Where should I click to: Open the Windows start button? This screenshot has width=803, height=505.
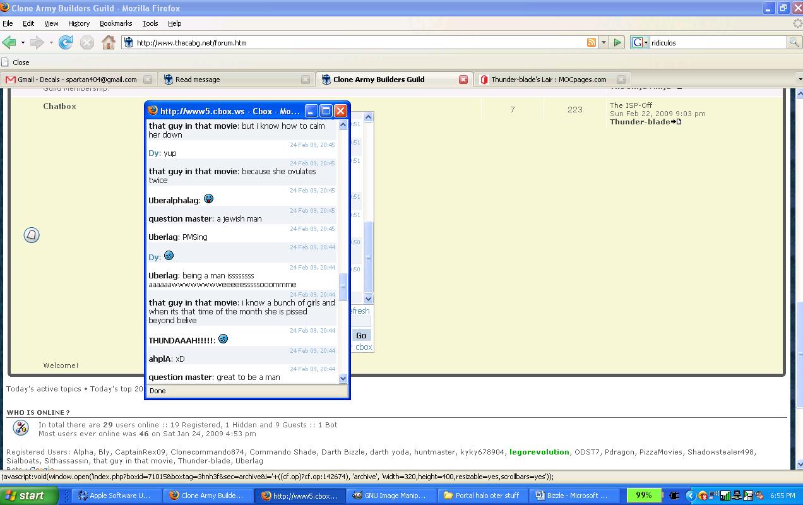coord(29,496)
